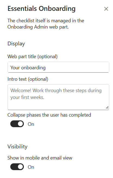This screenshot has width=113, height=178.
Task: Click the On label beside Collapse phases toggle
Action: pos(31,124)
